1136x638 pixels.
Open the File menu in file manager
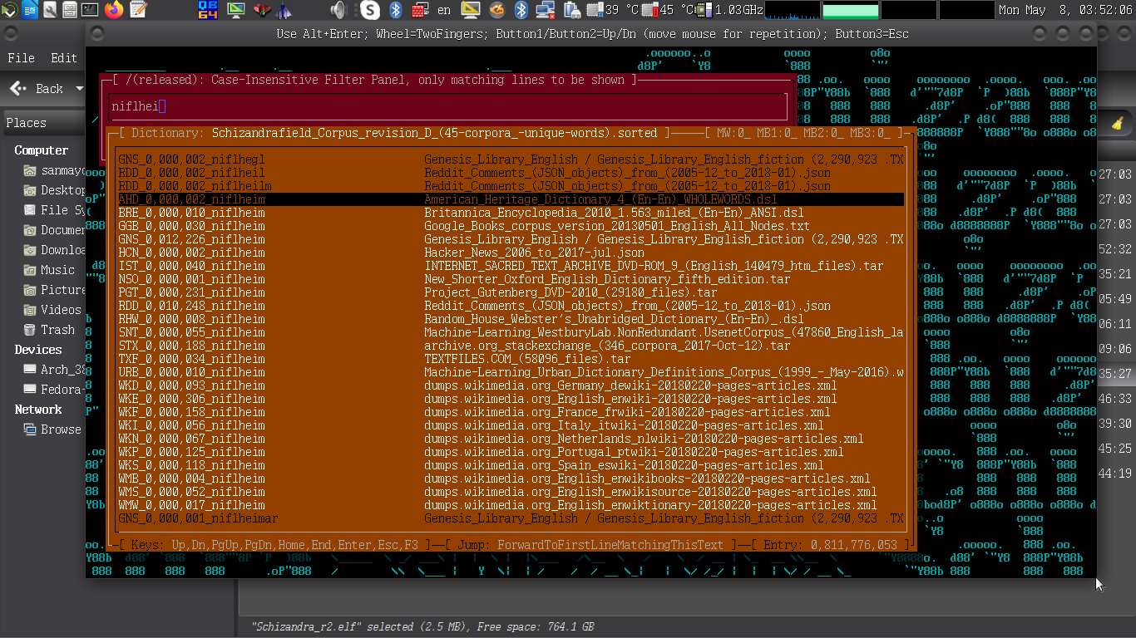[21, 58]
